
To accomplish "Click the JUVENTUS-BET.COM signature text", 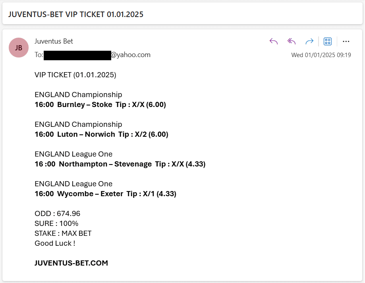I will pyautogui.click(x=71, y=263).
